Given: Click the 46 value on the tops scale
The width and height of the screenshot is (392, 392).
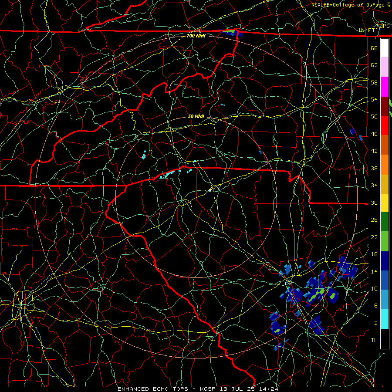Looking at the screenshot, I should (374, 134).
